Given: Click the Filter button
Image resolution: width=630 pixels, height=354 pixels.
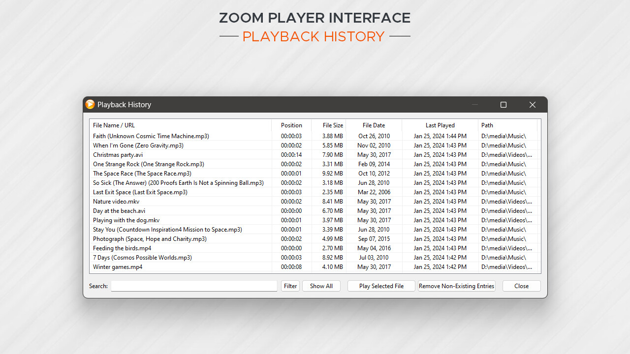Looking at the screenshot, I should pyautogui.click(x=290, y=286).
